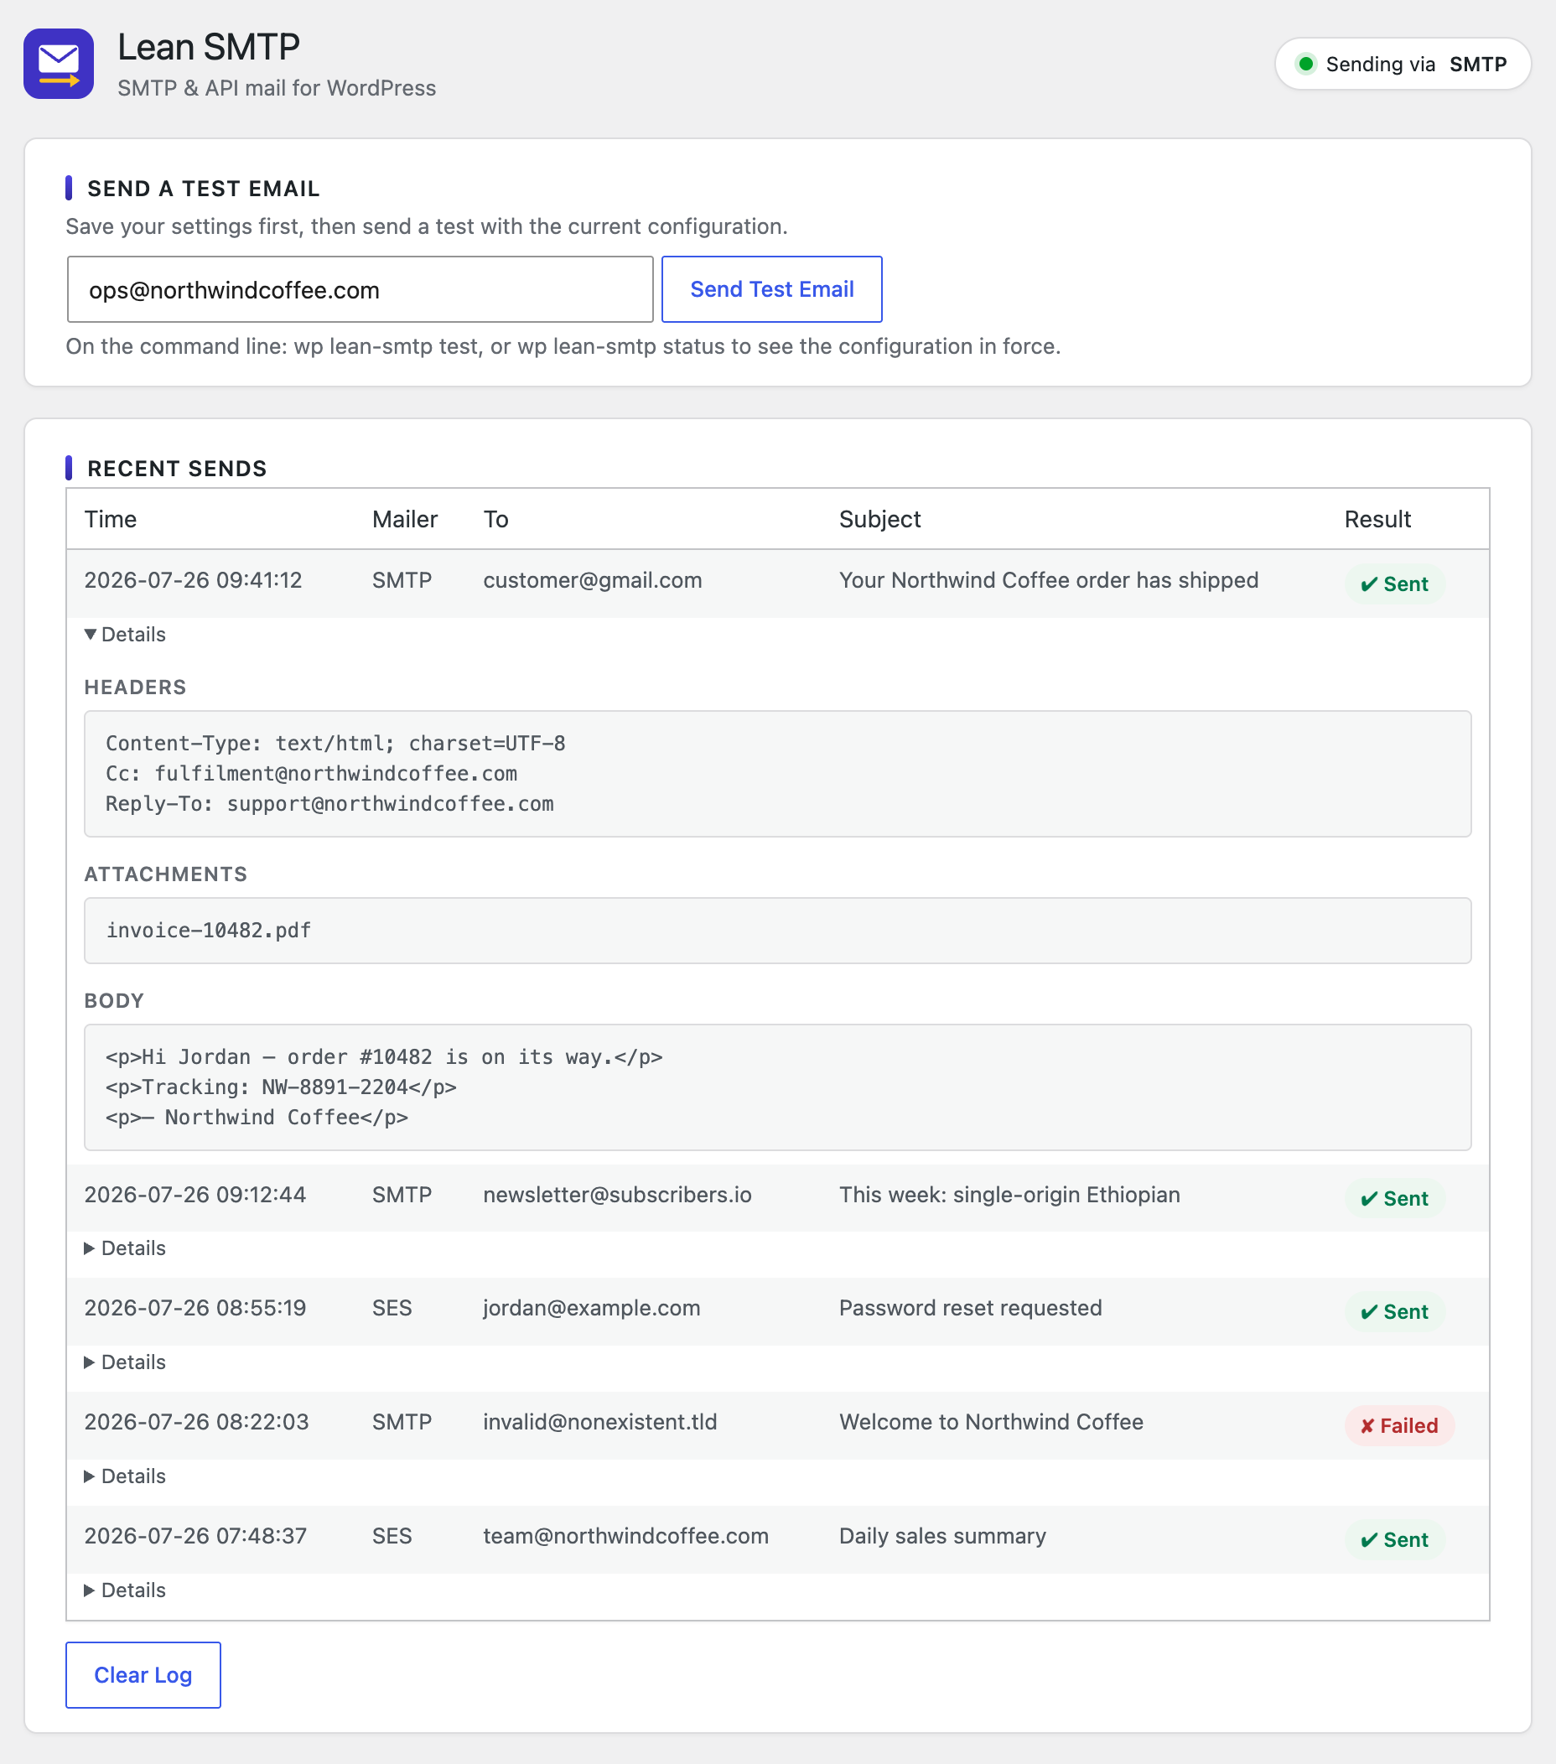Click recipient team@northwindcoffee.com

pos(625,1535)
